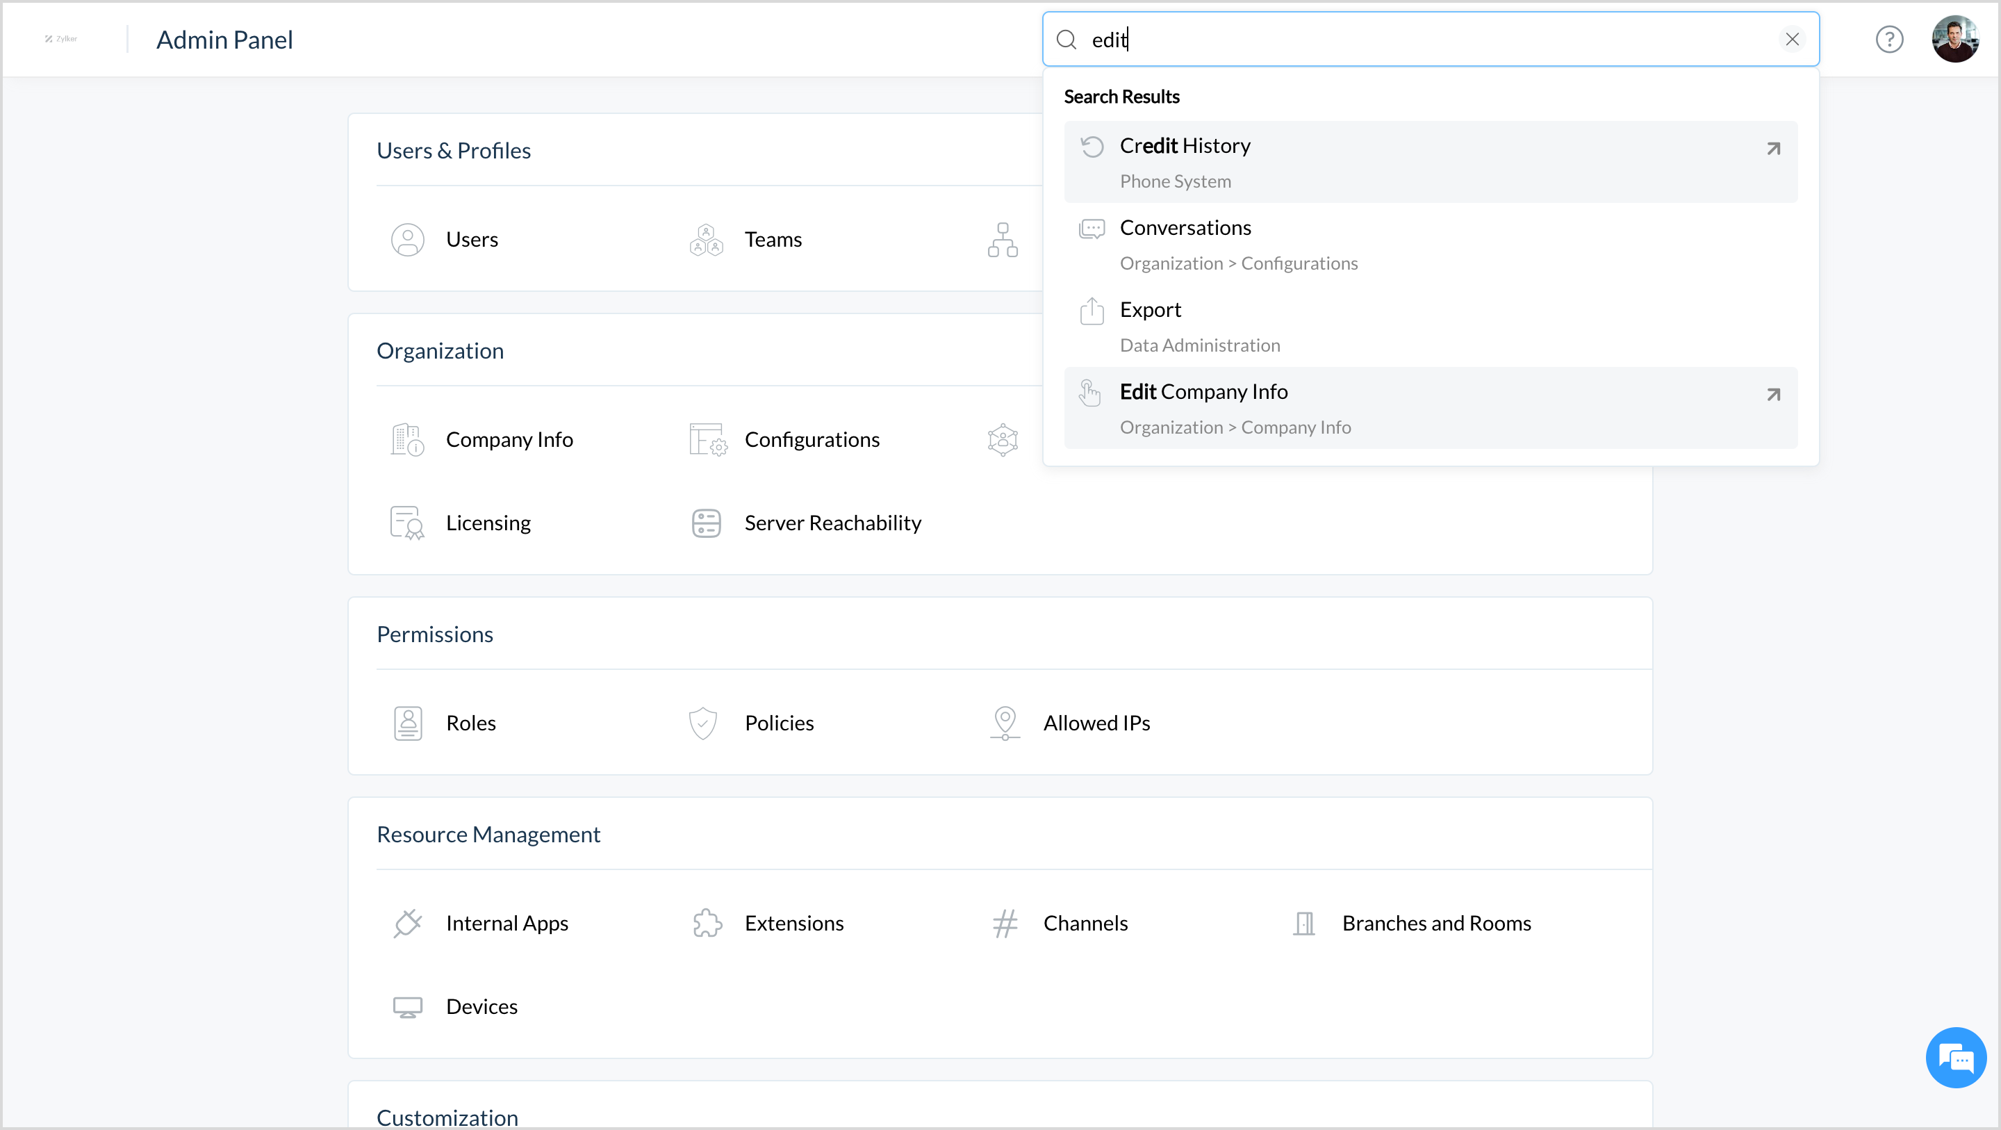Viewport: 2001px width, 1130px height.
Task: Clear the search field with X
Action: pos(1792,39)
